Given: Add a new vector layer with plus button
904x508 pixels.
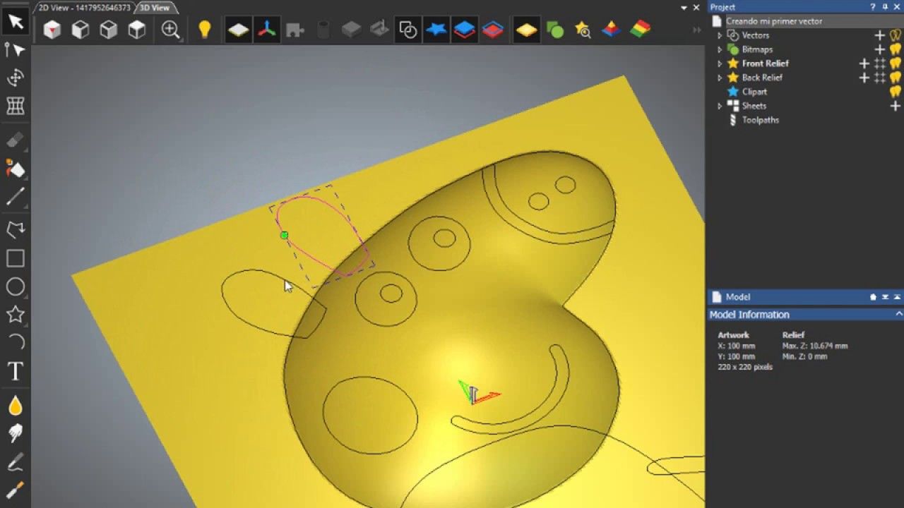Looking at the screenshot, I should pyautogui.click(x=880, y=35).
